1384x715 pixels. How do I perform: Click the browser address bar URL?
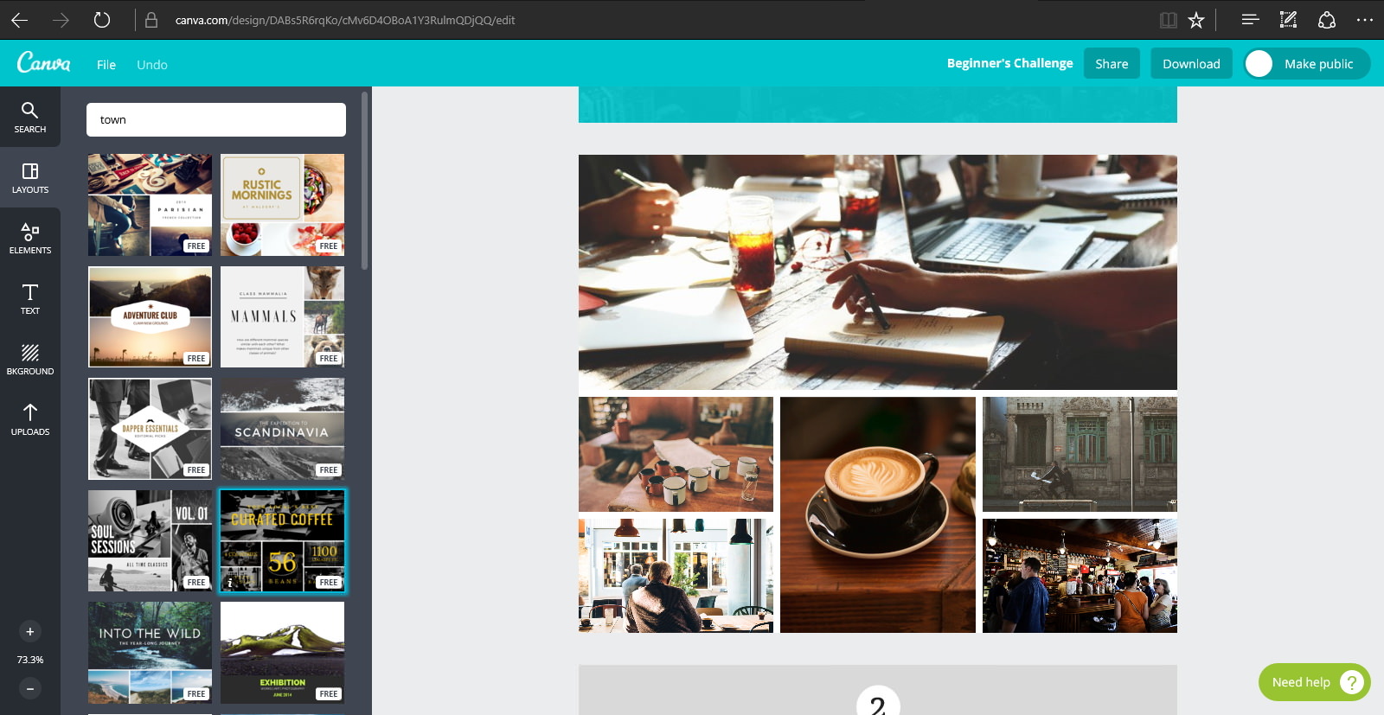(345, 20)
